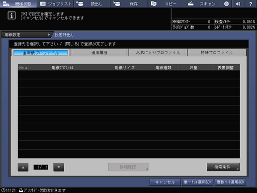Open the 機械状態 machine status tab
The image size is (257, 193).
click(18, 3)
